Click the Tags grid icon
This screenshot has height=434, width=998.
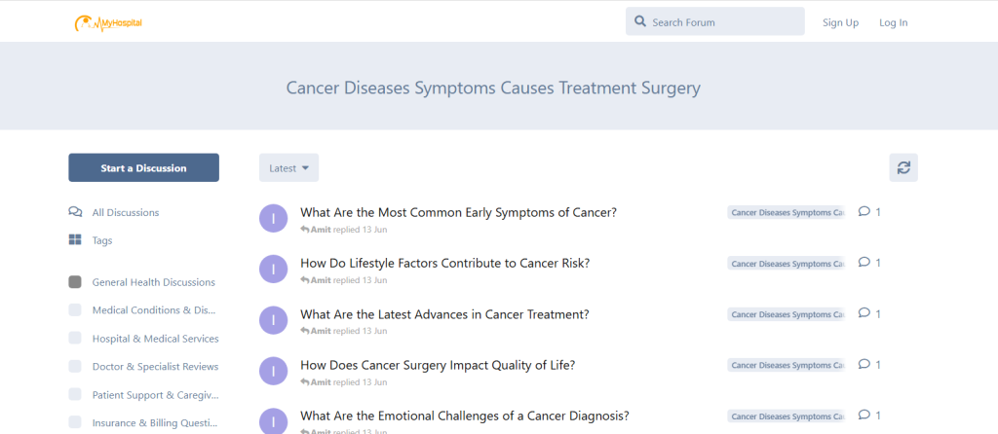(x=75, y=240)
